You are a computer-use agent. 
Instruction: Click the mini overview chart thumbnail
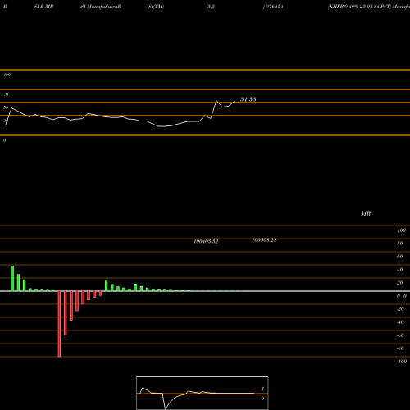point(203,393)
